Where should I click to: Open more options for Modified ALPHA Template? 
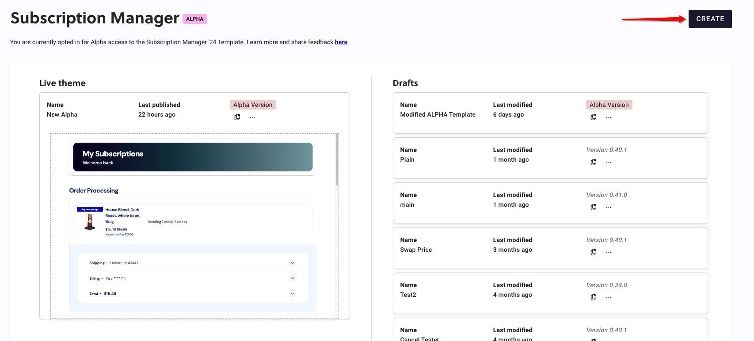click(x=609, y=117)
